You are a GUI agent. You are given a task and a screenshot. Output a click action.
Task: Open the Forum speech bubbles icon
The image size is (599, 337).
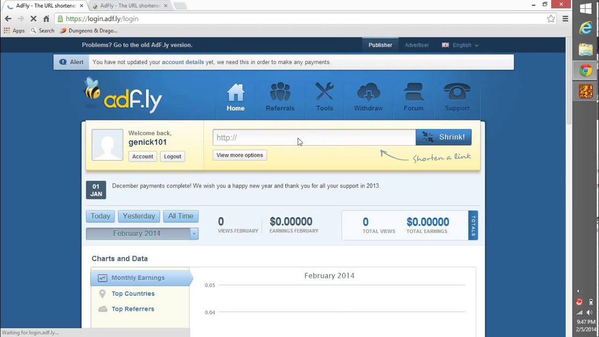(414, 92)
